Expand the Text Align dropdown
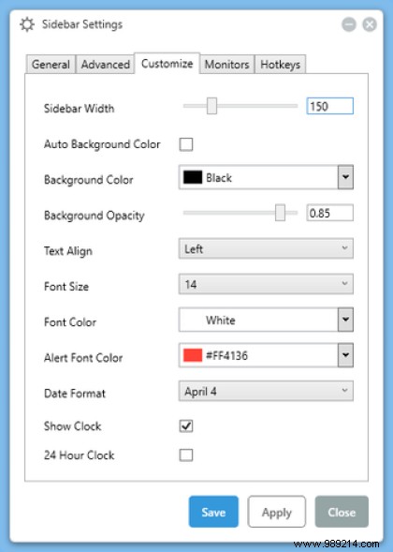Image resolution: width=393 pixels, height=552 pixels. 266,249
